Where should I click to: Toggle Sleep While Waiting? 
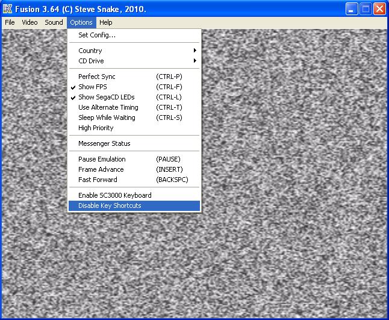[x=134, y=118]
